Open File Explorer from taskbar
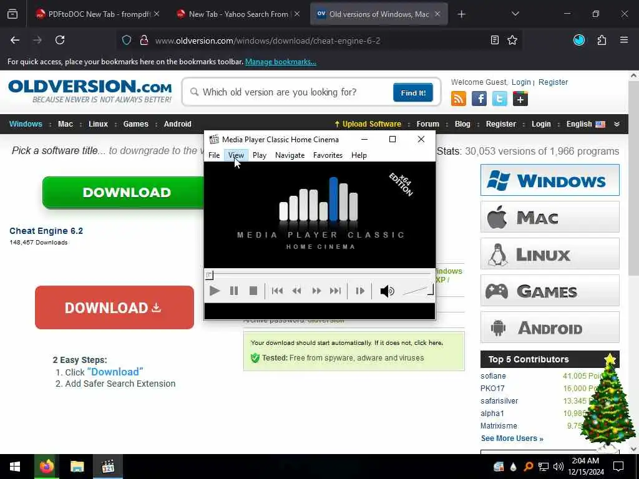Image resolution: width=639 pixels, height=479 pixels. pyautogui.click(x=77, y=467)
